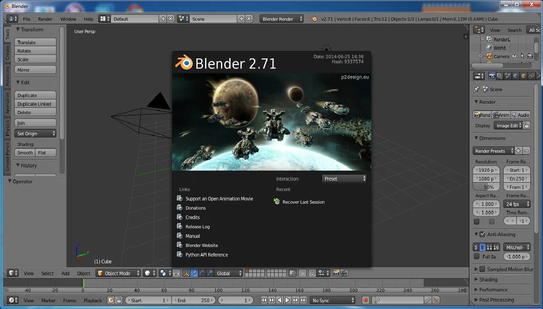Image resolution: width=543 pixels, height=309 pixels.
Task: Open the Object properties cube tab icon
Action: click(524, 76)
